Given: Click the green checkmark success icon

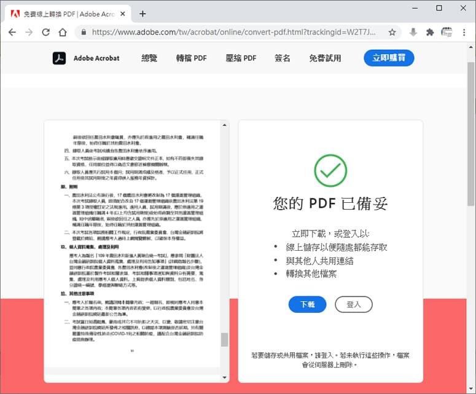Looking at the screenshot, I should point(330,170).
